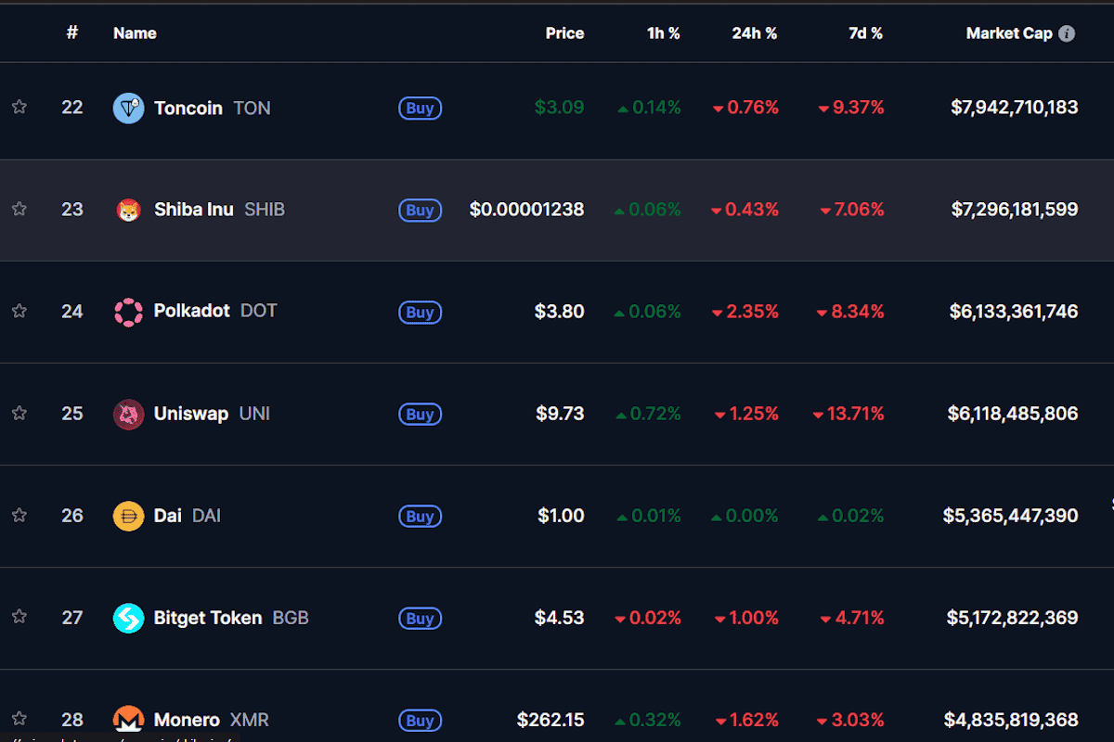Select Monero market cap $4,835,819,368
Viewport: 1114px width, 742px height.
click(x=1011, y=720)
